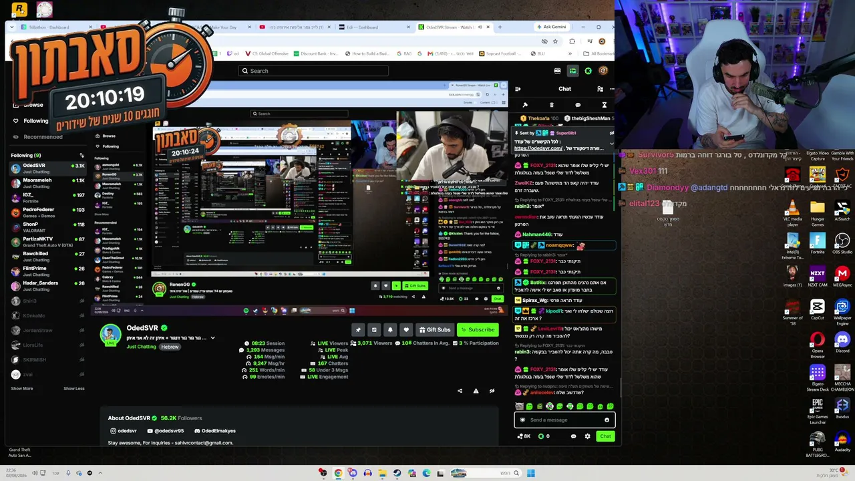Screen dimensions: 855x481
Task: Expand the pinned message in chat
Action: click(x=611, y=143)
